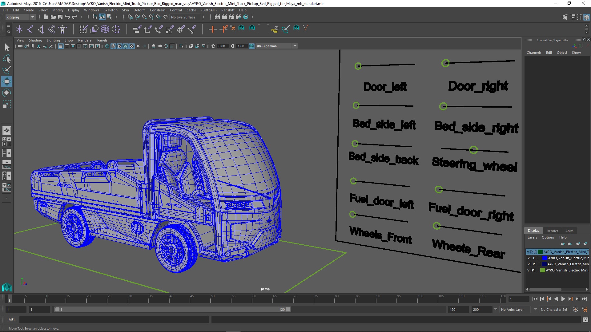This screenshot has width=591, height=332.
Task: Create a new scene file
Action: (46, 17)
